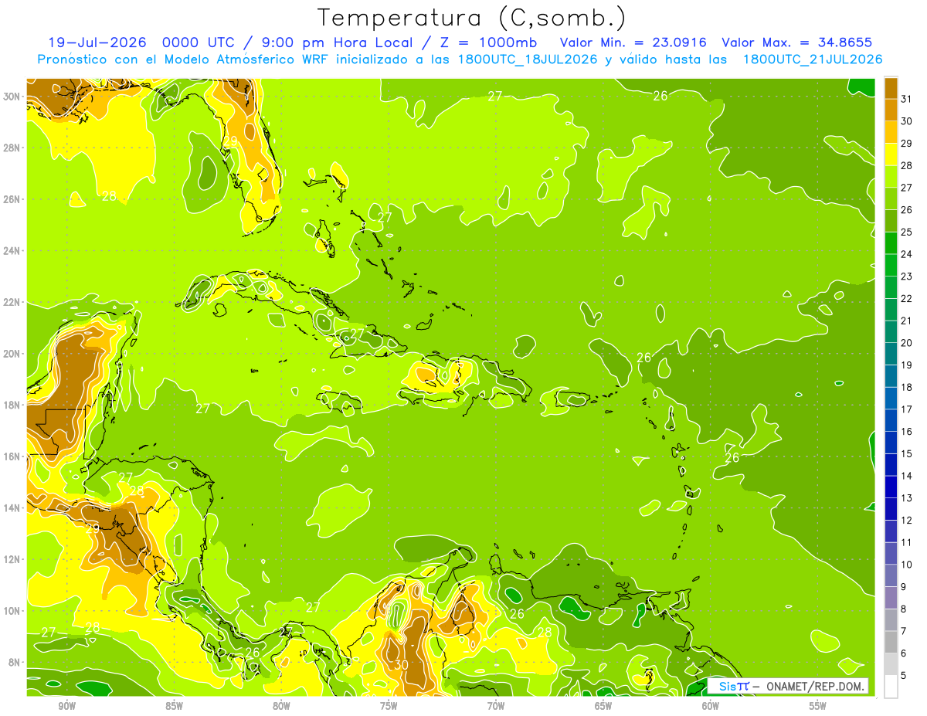Viewport: 927px width, 716px height.
Task: Click the value 10 in the color legend
Action: coord(906,565)
